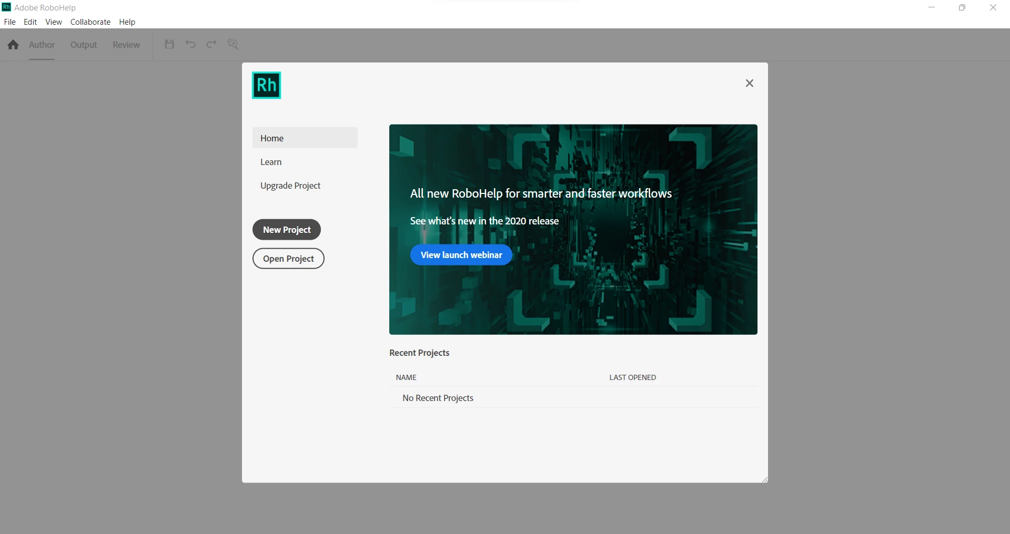Switch to the Output tab
The height and width of the screenshot is (534, 1010).
pyautogui.click(x=84, y=45)
